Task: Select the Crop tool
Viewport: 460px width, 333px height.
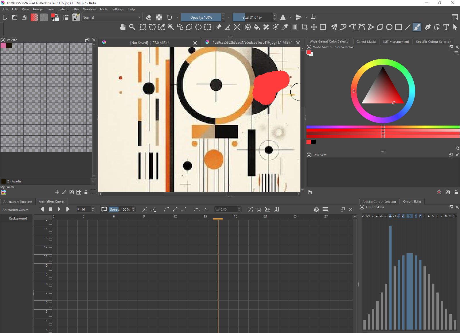Action: coord(305,27)
